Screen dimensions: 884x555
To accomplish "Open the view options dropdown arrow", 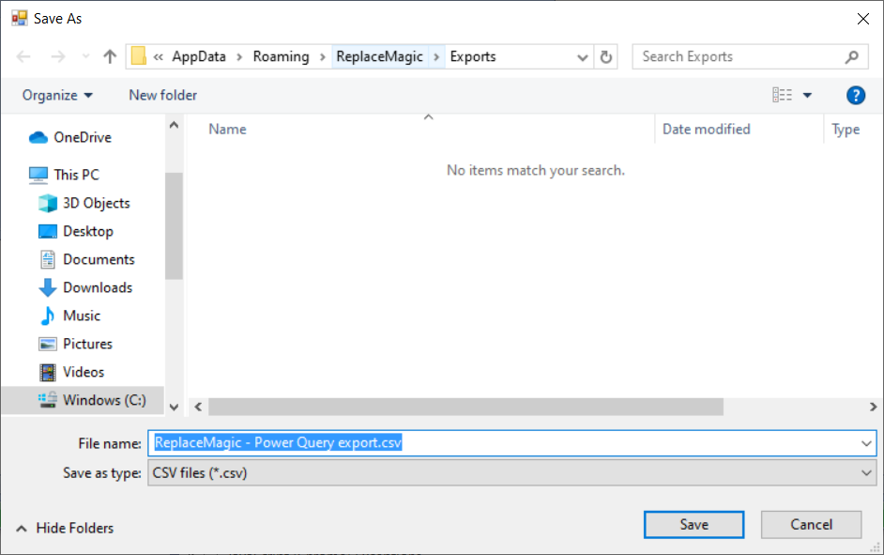I will pos(807,95).
